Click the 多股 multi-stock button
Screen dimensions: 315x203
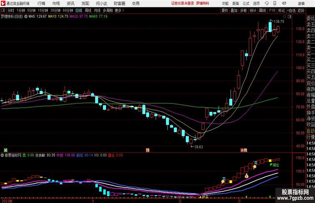coord(243,10)
